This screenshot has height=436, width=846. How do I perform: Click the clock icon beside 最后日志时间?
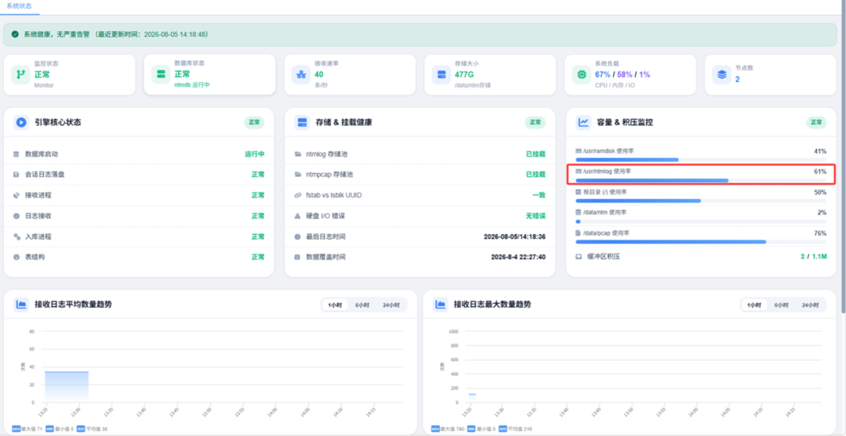coord(298,236)
